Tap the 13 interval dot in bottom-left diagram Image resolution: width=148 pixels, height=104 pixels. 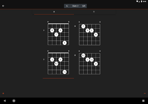[65, 72]
